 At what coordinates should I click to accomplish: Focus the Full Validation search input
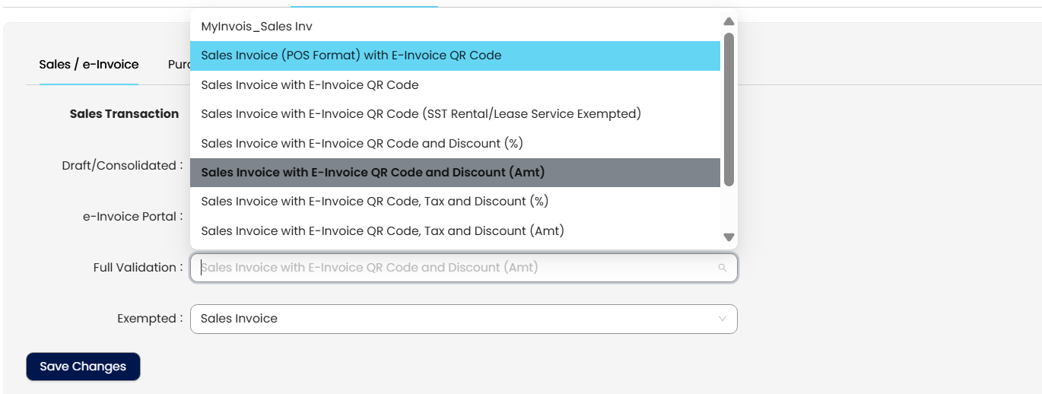pos(456,268)
